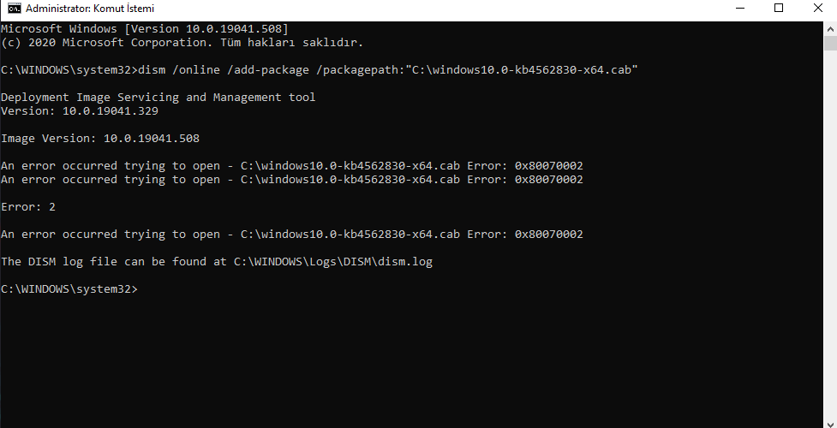Close the Administrator command prompt window
This screenshot has width=837, height=428.
coord(817,9)
